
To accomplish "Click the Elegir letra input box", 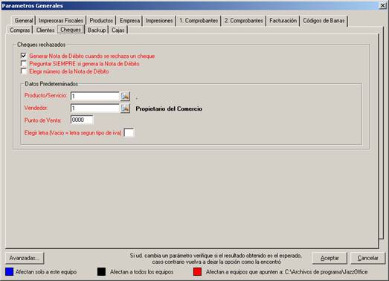I will pyautogui.click(x=129, y=132).
